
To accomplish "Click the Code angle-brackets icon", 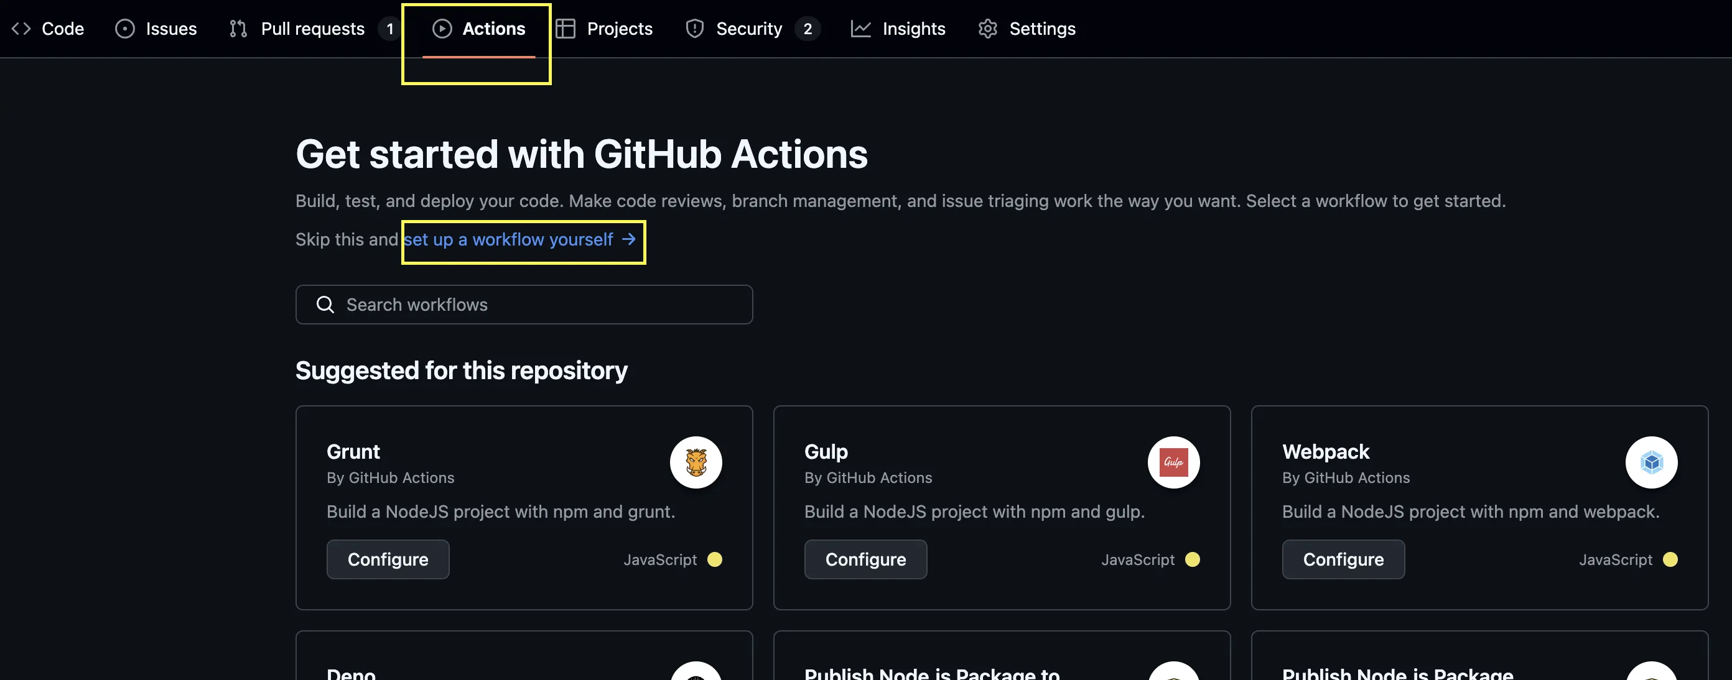I will click(x=21, y=29).
